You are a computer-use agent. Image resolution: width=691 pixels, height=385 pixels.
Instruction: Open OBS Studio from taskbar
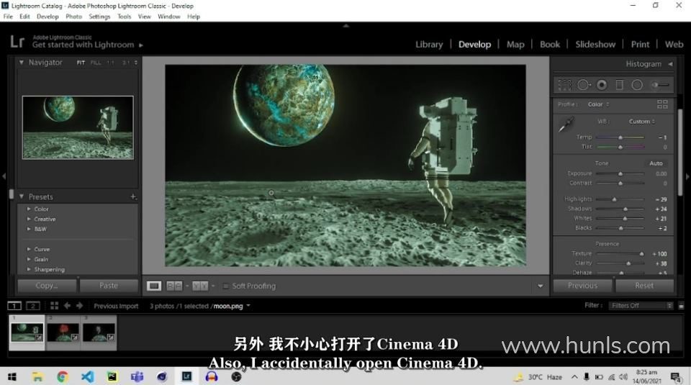[x=237, y=376]
